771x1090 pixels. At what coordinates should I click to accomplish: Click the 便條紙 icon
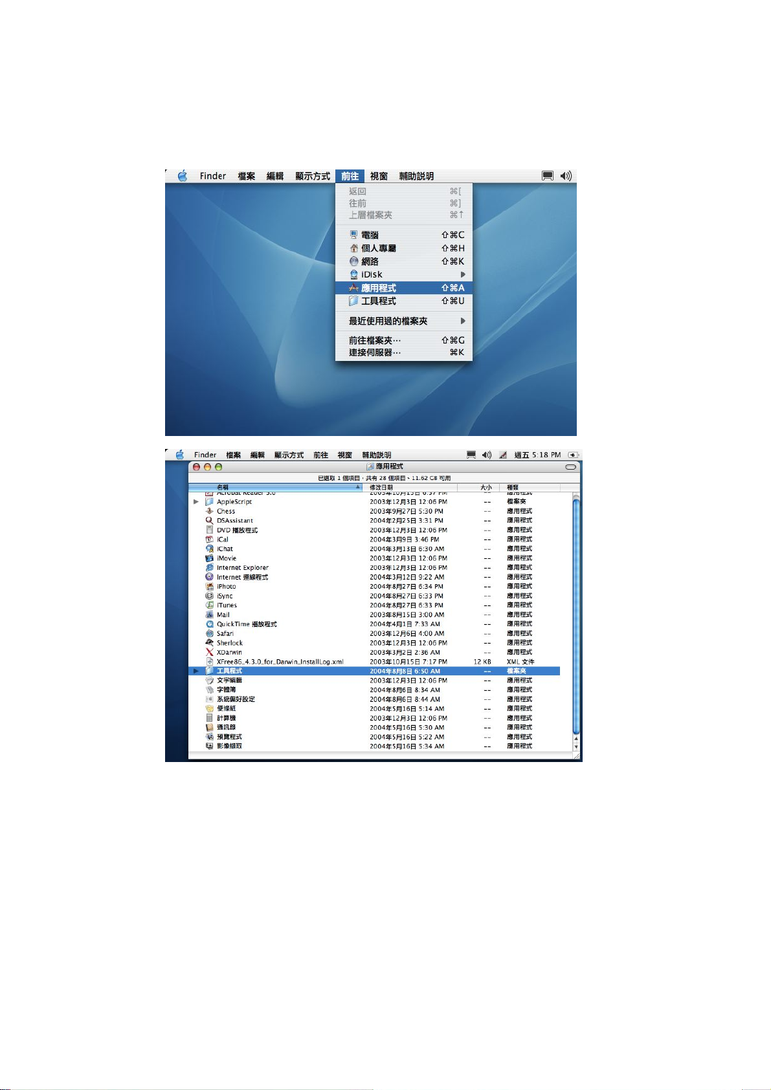click(209, 708)
